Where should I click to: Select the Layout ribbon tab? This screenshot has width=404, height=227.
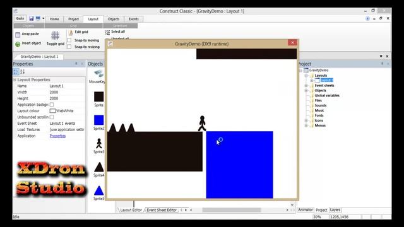click(93, 19)
